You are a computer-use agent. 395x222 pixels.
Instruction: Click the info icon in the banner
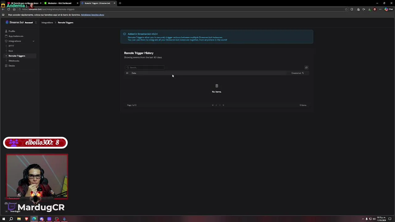tap(124, 34)
